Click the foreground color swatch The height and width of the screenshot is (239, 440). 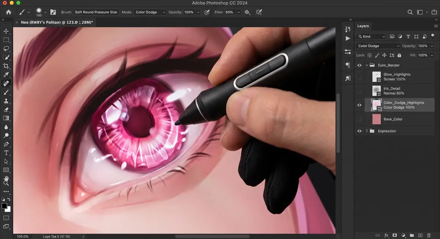pyautogui.click(x=4, y=206)
